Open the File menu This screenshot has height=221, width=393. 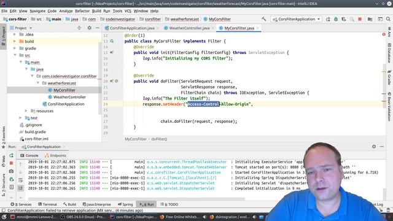(4, 11)
